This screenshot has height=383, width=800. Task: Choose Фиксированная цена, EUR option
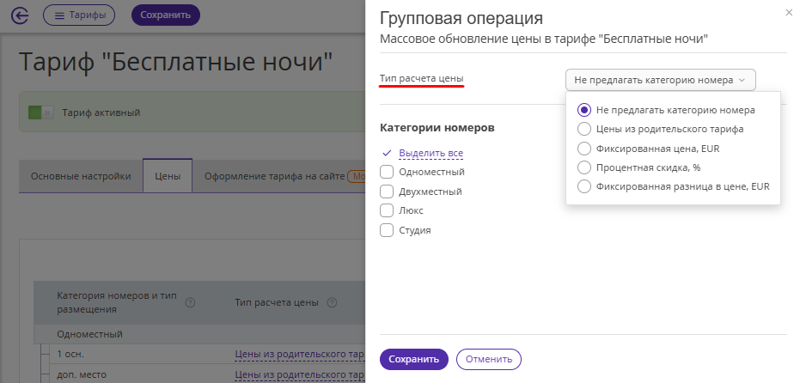pyautogui.click(x=583, y=149)
